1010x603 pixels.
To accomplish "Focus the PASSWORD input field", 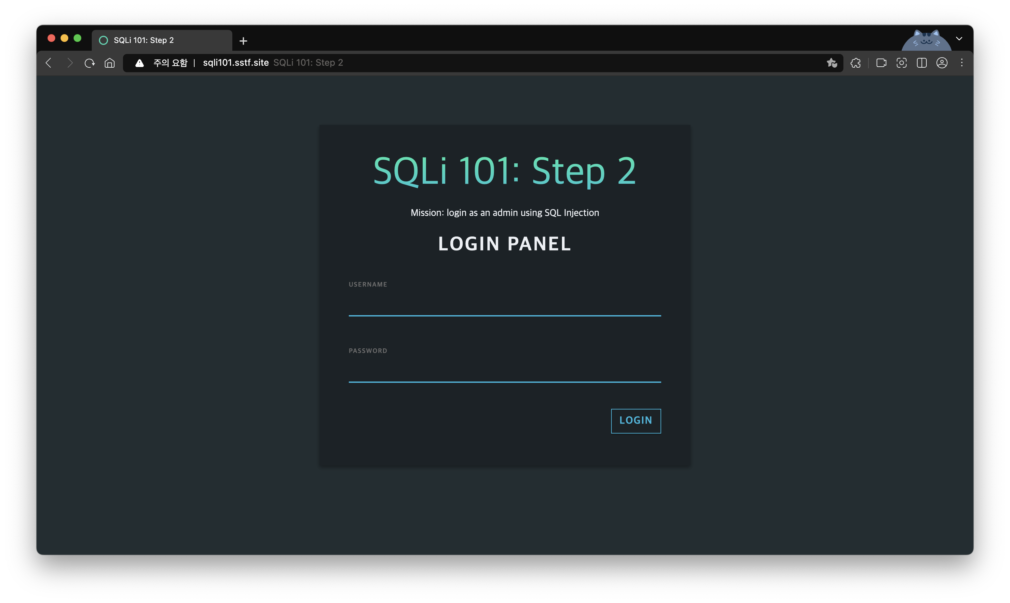I will [504, 371].
